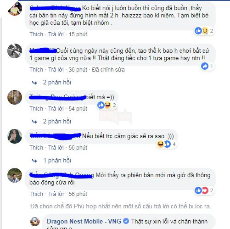The image size is (230, 229).
Task: Open the like reaction count on 36 phút comment
Action: tap(208, 67)
